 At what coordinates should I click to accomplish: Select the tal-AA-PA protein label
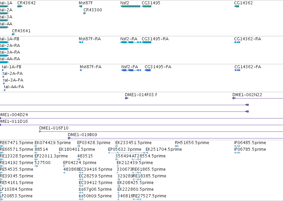14,87
